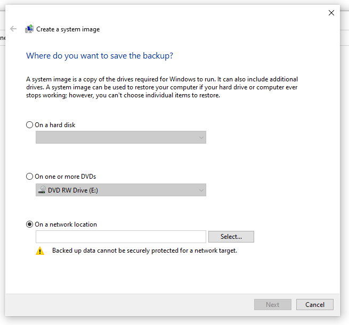Click the chevron arrow on the DVD drive dropdown
This screenshot has height=325, width=349.
(x=201, y=190)
